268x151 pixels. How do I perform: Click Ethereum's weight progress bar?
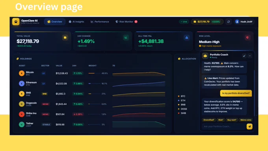coord(94,84)
